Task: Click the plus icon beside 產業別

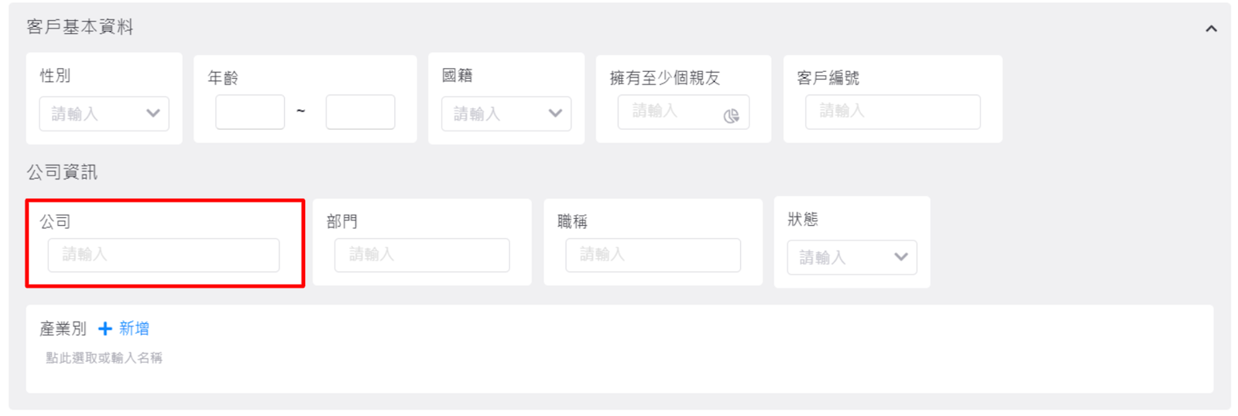Action: point(105,329)
